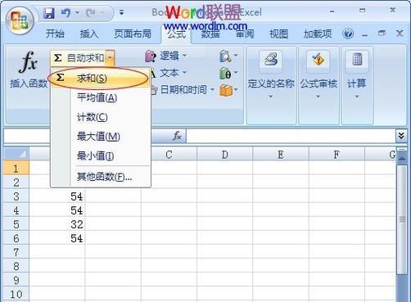Click the vertical scrollbar up arrow

402,159
